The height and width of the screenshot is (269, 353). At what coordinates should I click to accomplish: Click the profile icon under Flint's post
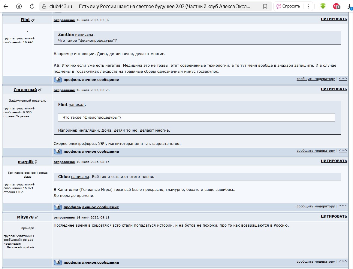point(58,80)
